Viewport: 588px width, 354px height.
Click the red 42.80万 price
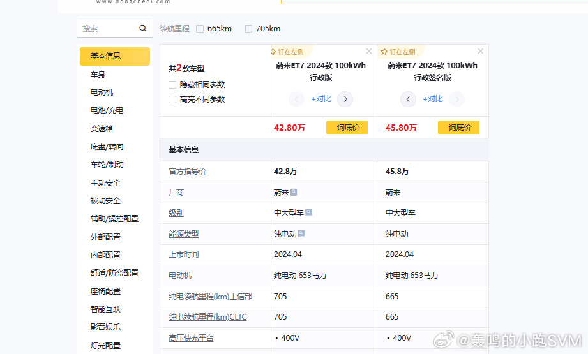click(289, 128)
